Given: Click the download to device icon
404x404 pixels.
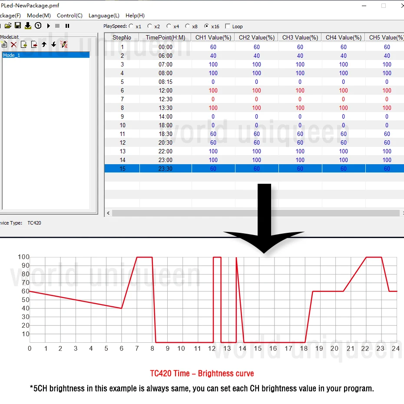Looking at the screenshot, I should (x=28, y=26).
